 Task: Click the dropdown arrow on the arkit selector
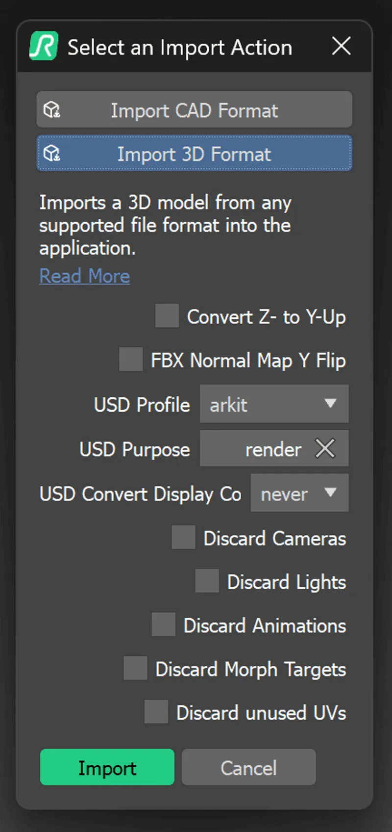331,404
